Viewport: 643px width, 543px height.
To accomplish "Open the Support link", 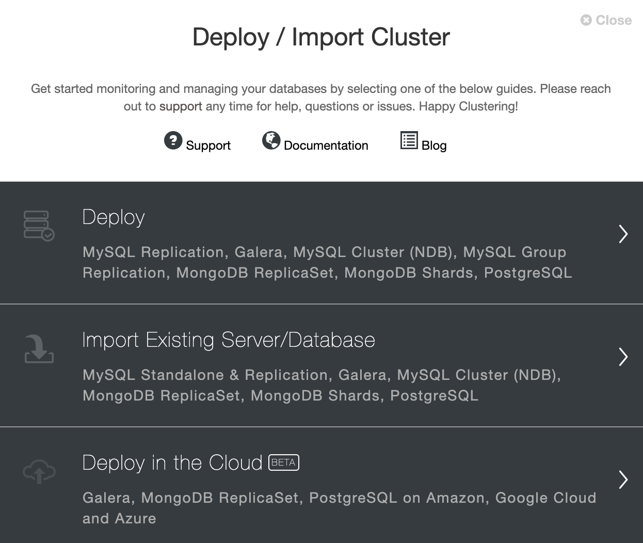I will click(208, 146).
